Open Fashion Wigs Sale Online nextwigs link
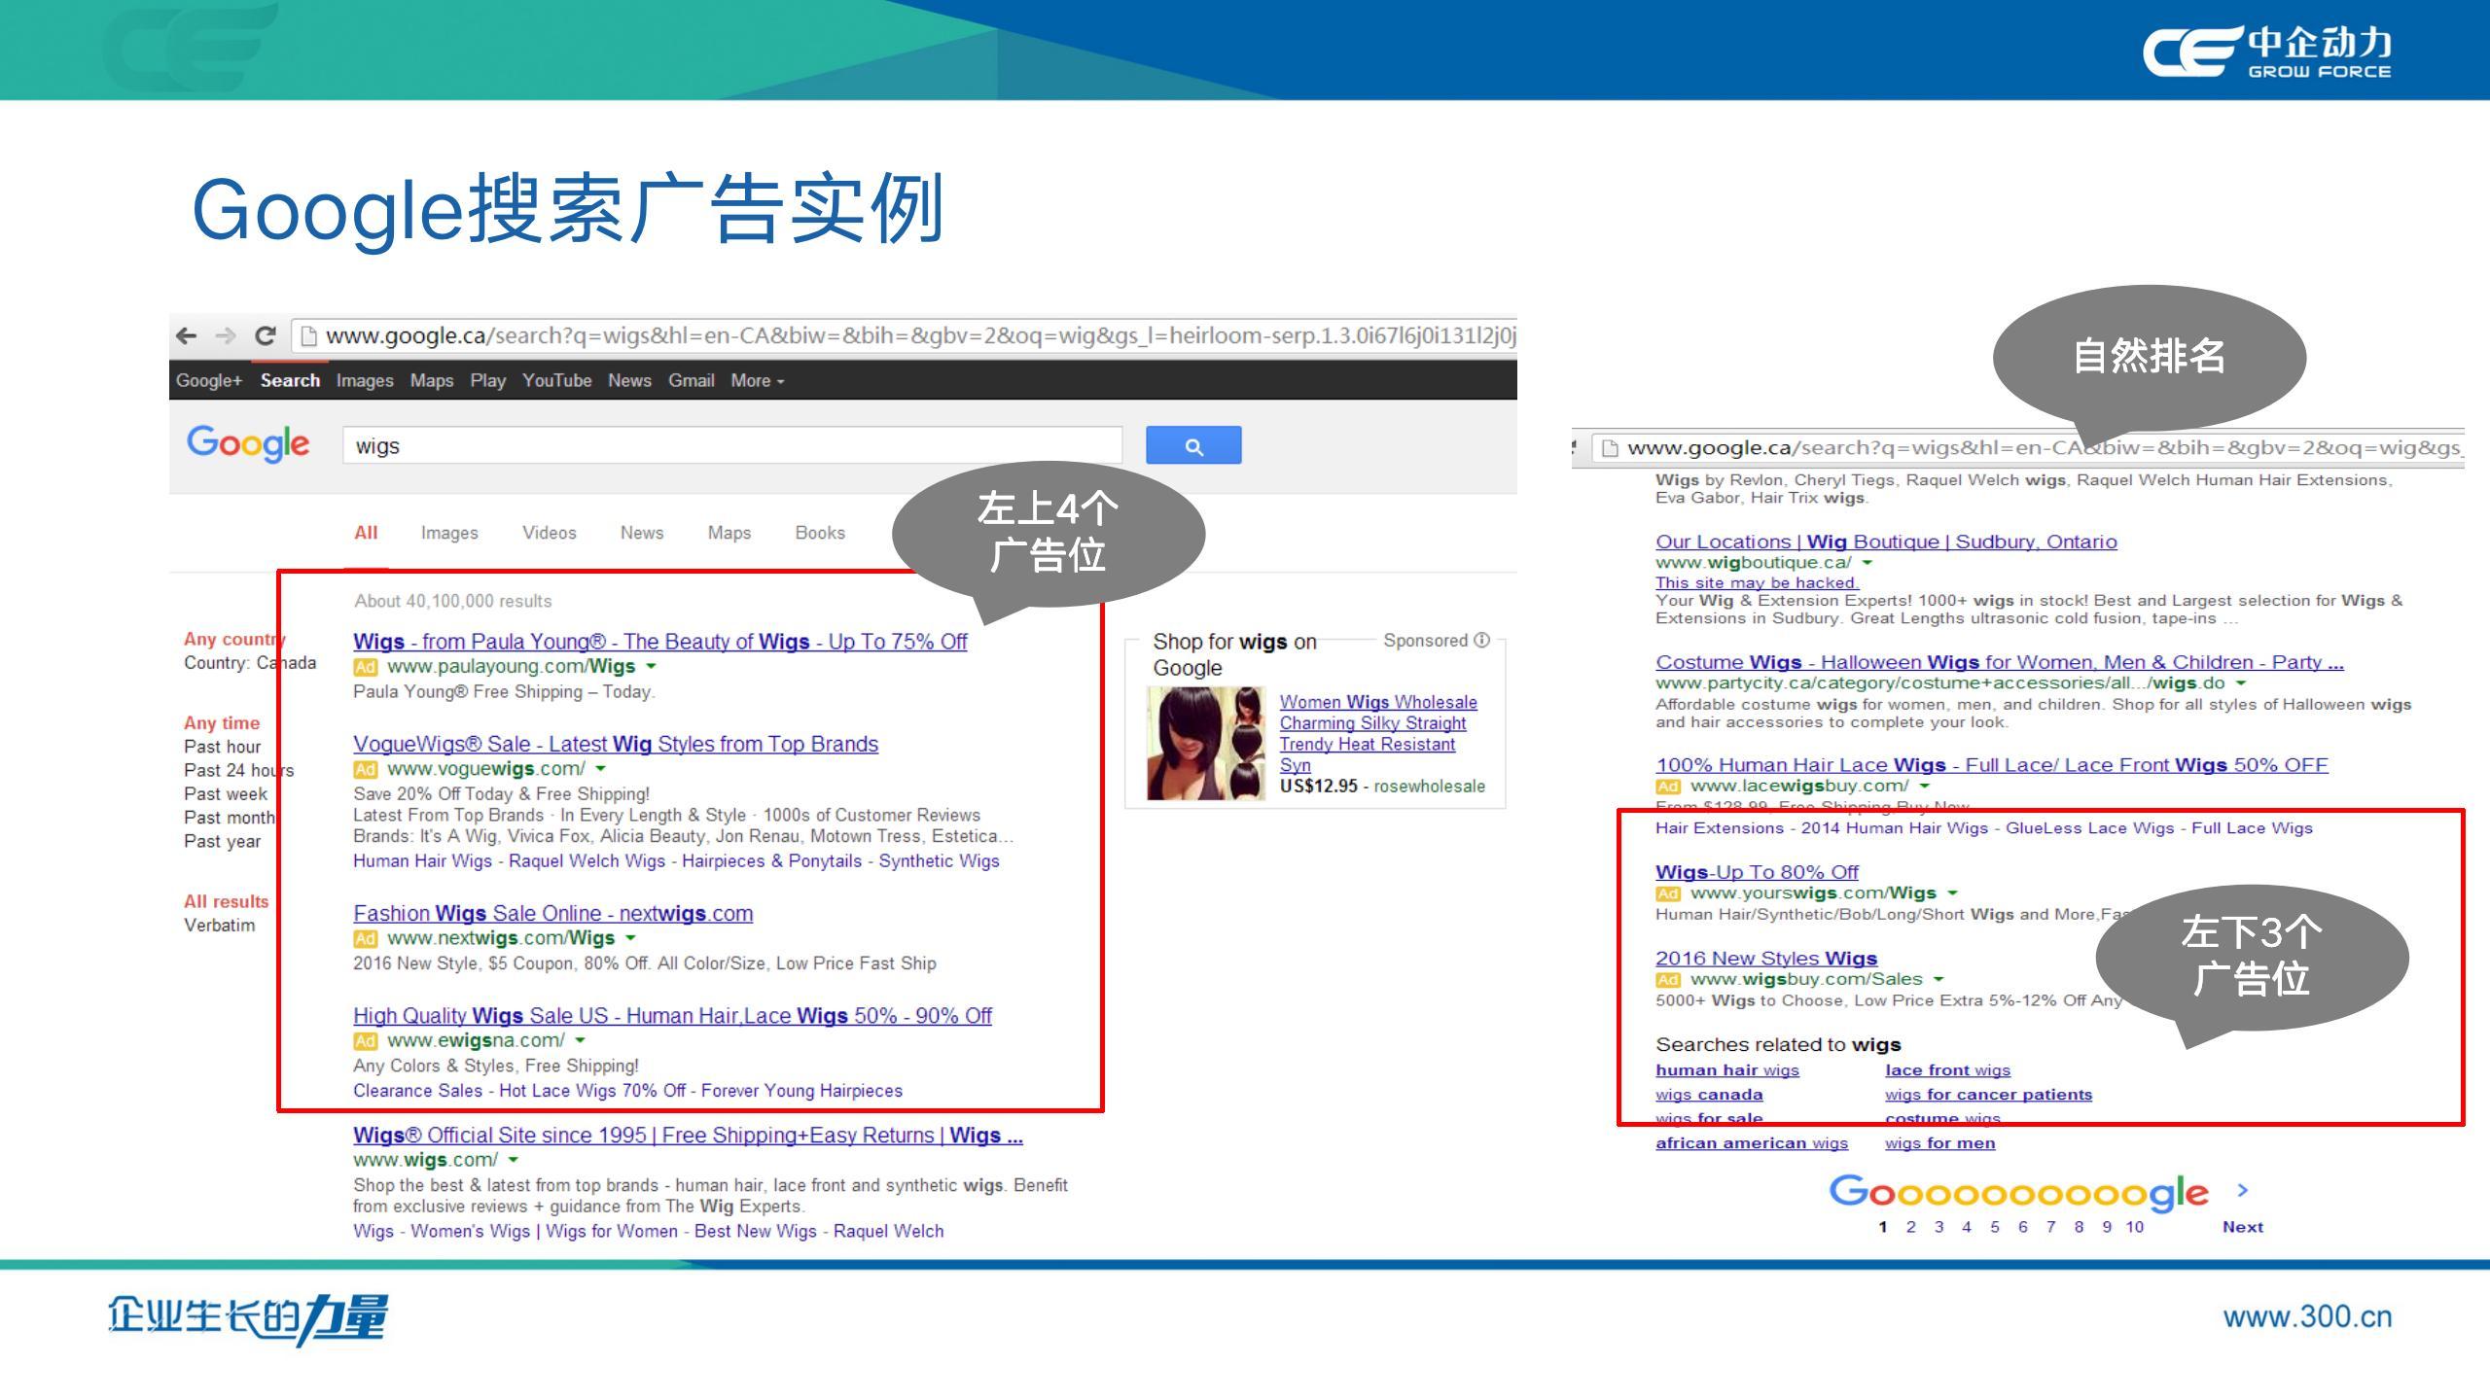The height and width of the screenshot is (1400, 2490). point(552,914)
